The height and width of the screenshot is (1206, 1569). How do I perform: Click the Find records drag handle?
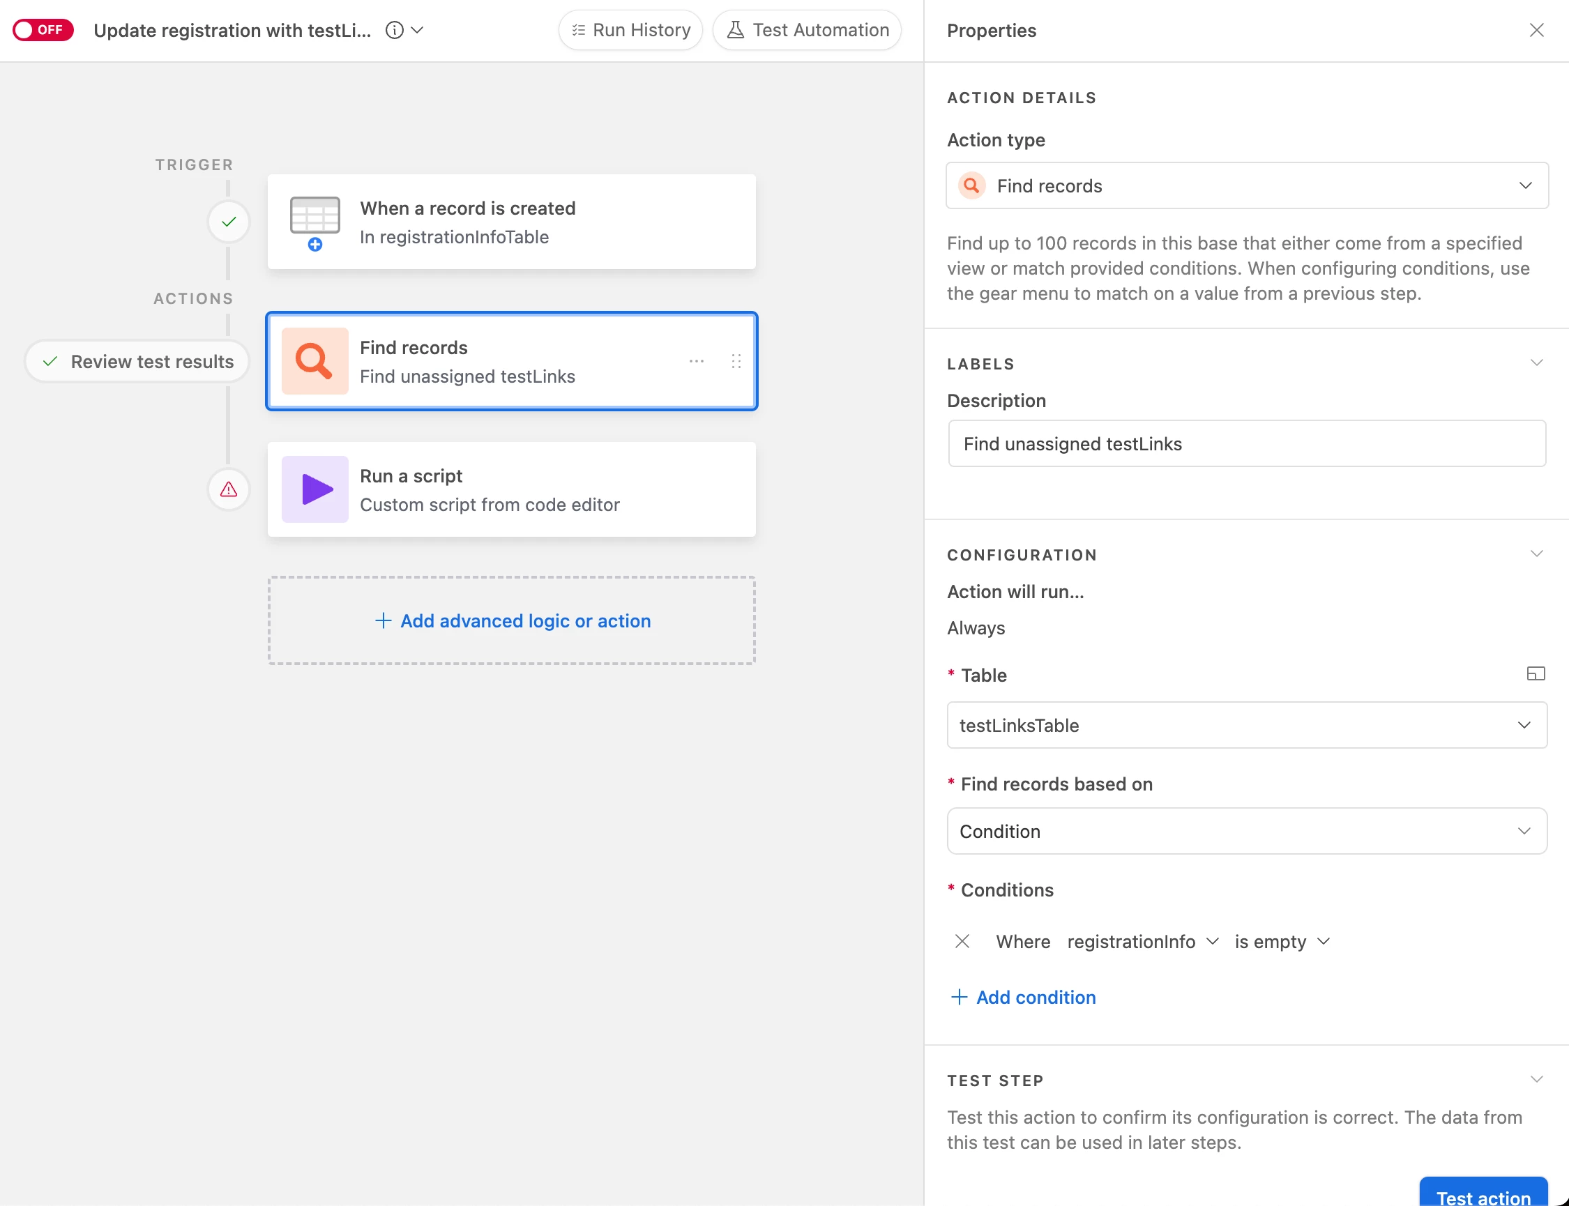click(736, 361)
